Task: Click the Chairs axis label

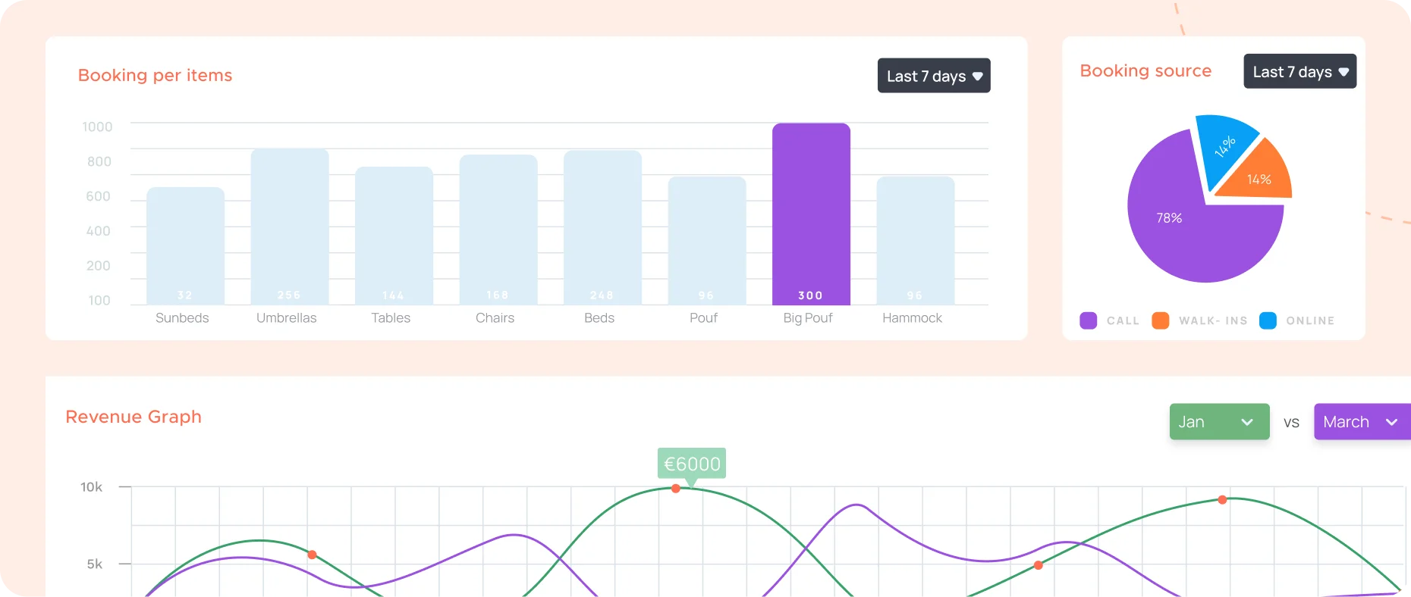Action: click(495, 318)
